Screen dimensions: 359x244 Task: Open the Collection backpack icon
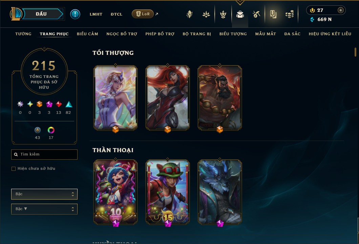point(240,15)
